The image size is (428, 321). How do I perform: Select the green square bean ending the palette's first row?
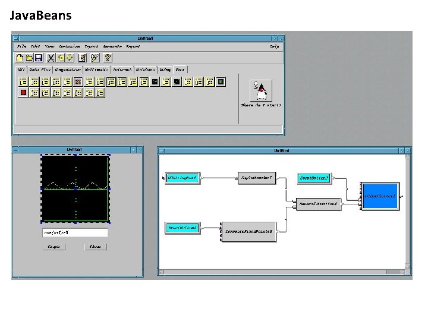(x=221, y=81)
